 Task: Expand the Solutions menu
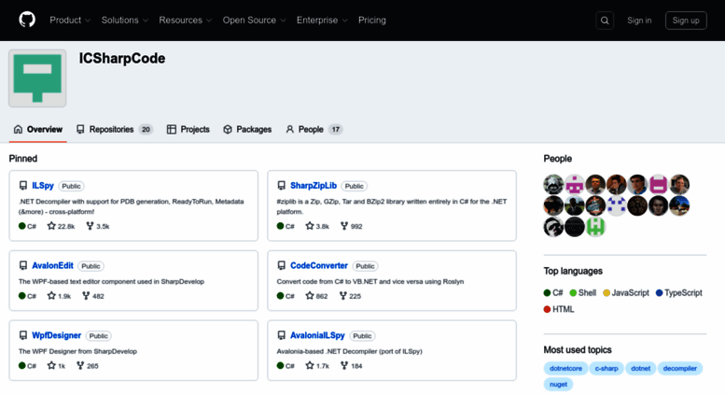125,20
